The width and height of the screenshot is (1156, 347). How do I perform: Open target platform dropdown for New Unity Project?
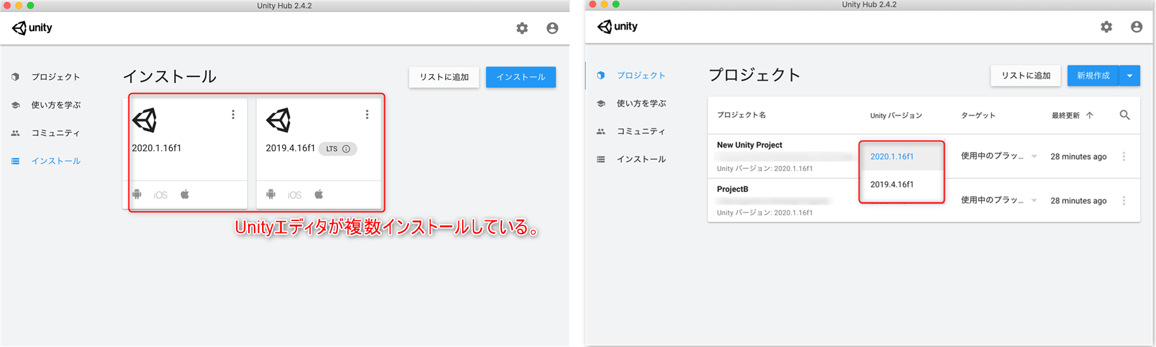coord(999,156)
